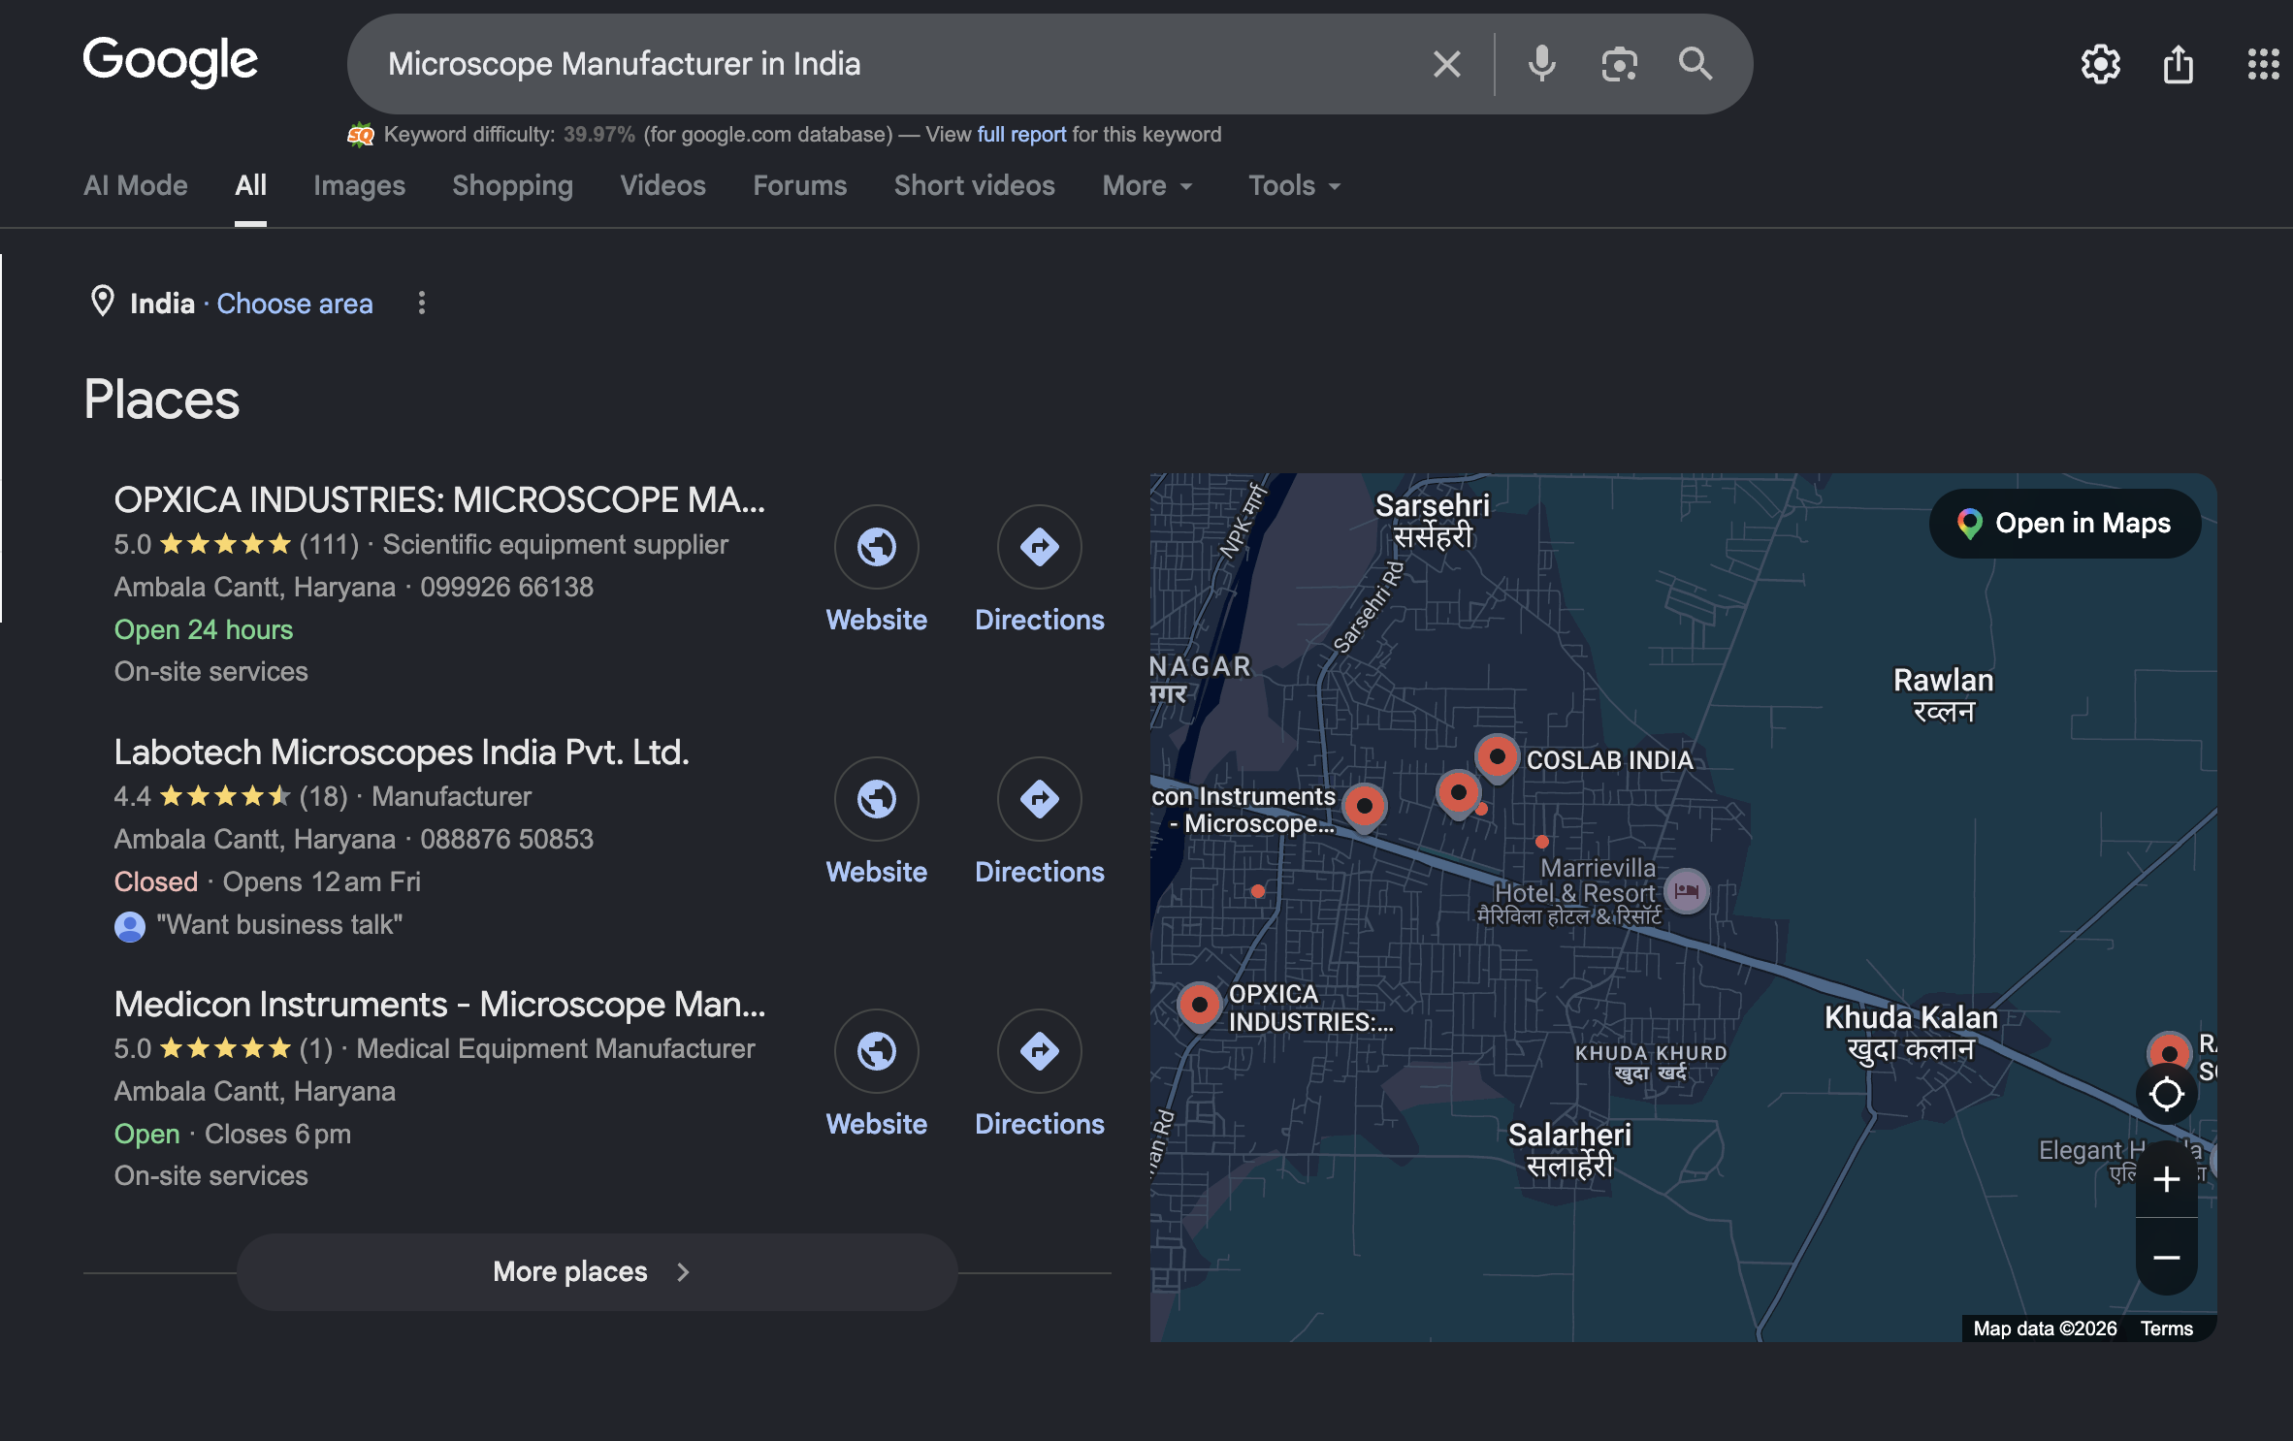Open Medicon Instruments website globe icon
The image size is (2293, 1441).
click(876, 1050)
